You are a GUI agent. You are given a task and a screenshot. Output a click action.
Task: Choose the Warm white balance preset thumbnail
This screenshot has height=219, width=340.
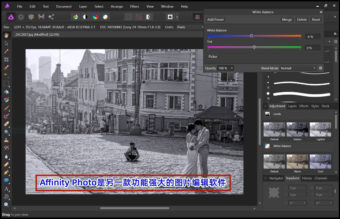pyautogui.click(x=297, y=162)
